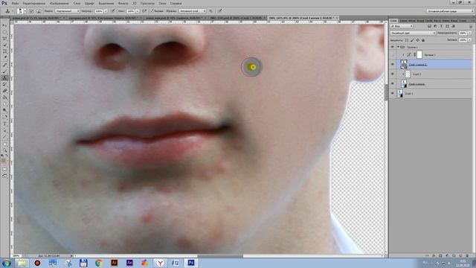Hide the Слой 2 layer
The height and width of the screenshot is (268, 476).
[392, 74]
